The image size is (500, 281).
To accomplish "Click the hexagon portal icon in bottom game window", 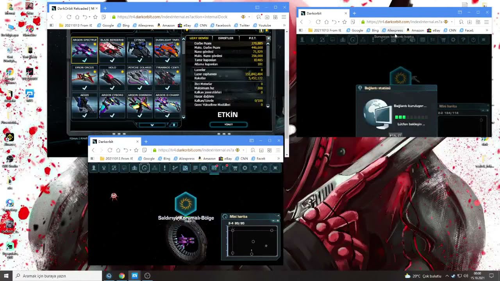I will 186,203.
